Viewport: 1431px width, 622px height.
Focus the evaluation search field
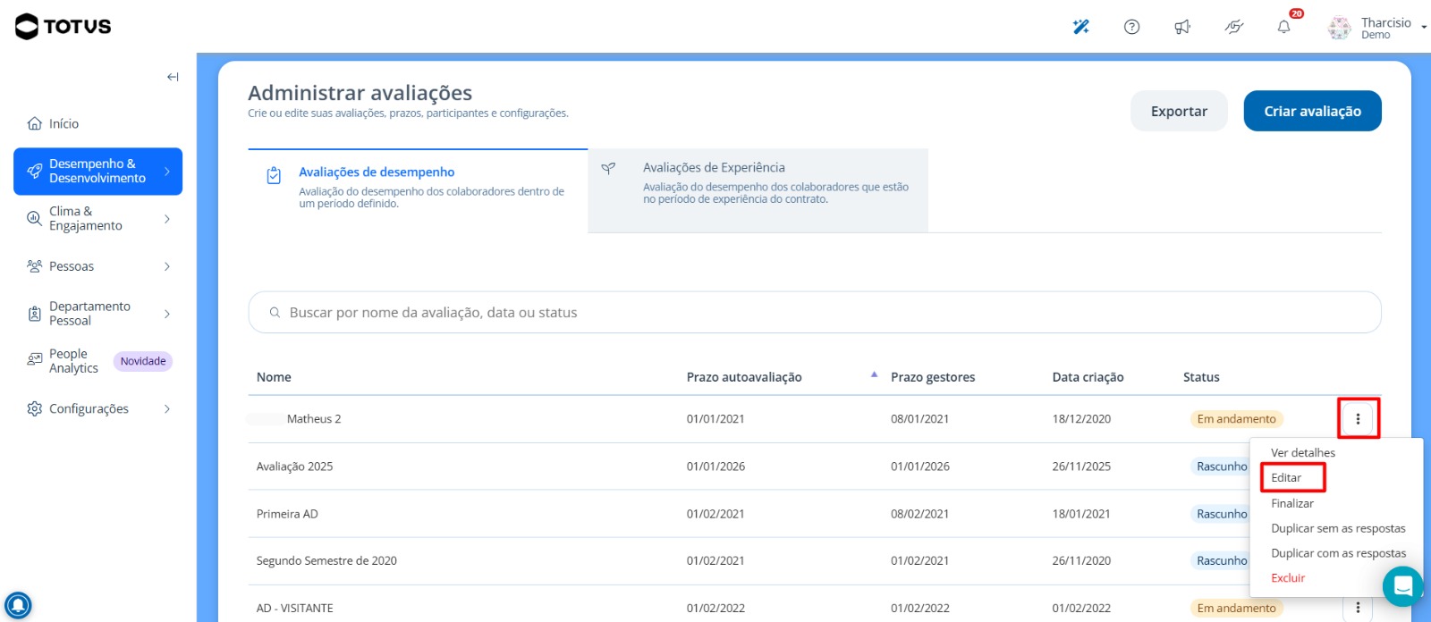pos(814,312)
